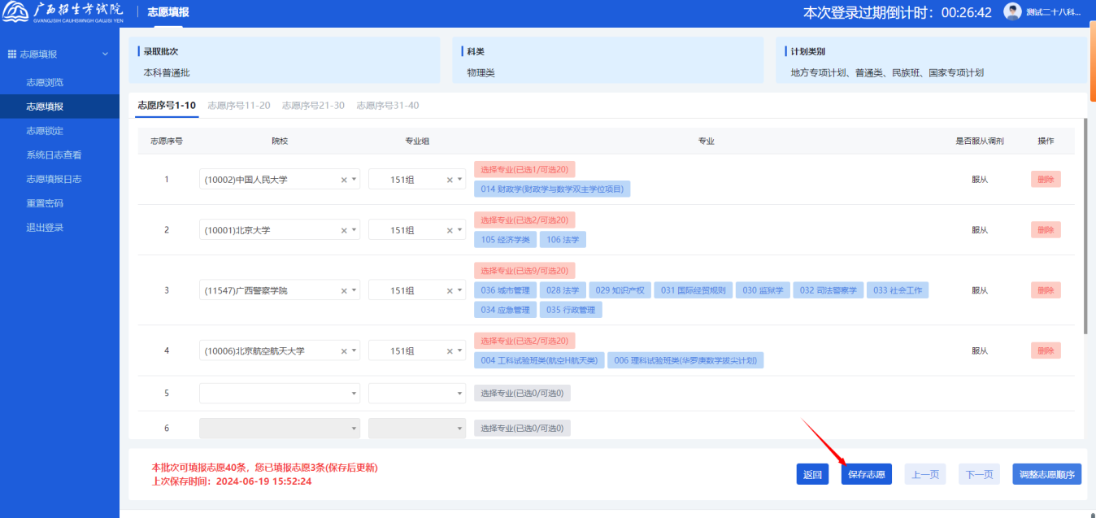Save with the 保存志愿 button

pyautogui.click(x=867, y=474)
